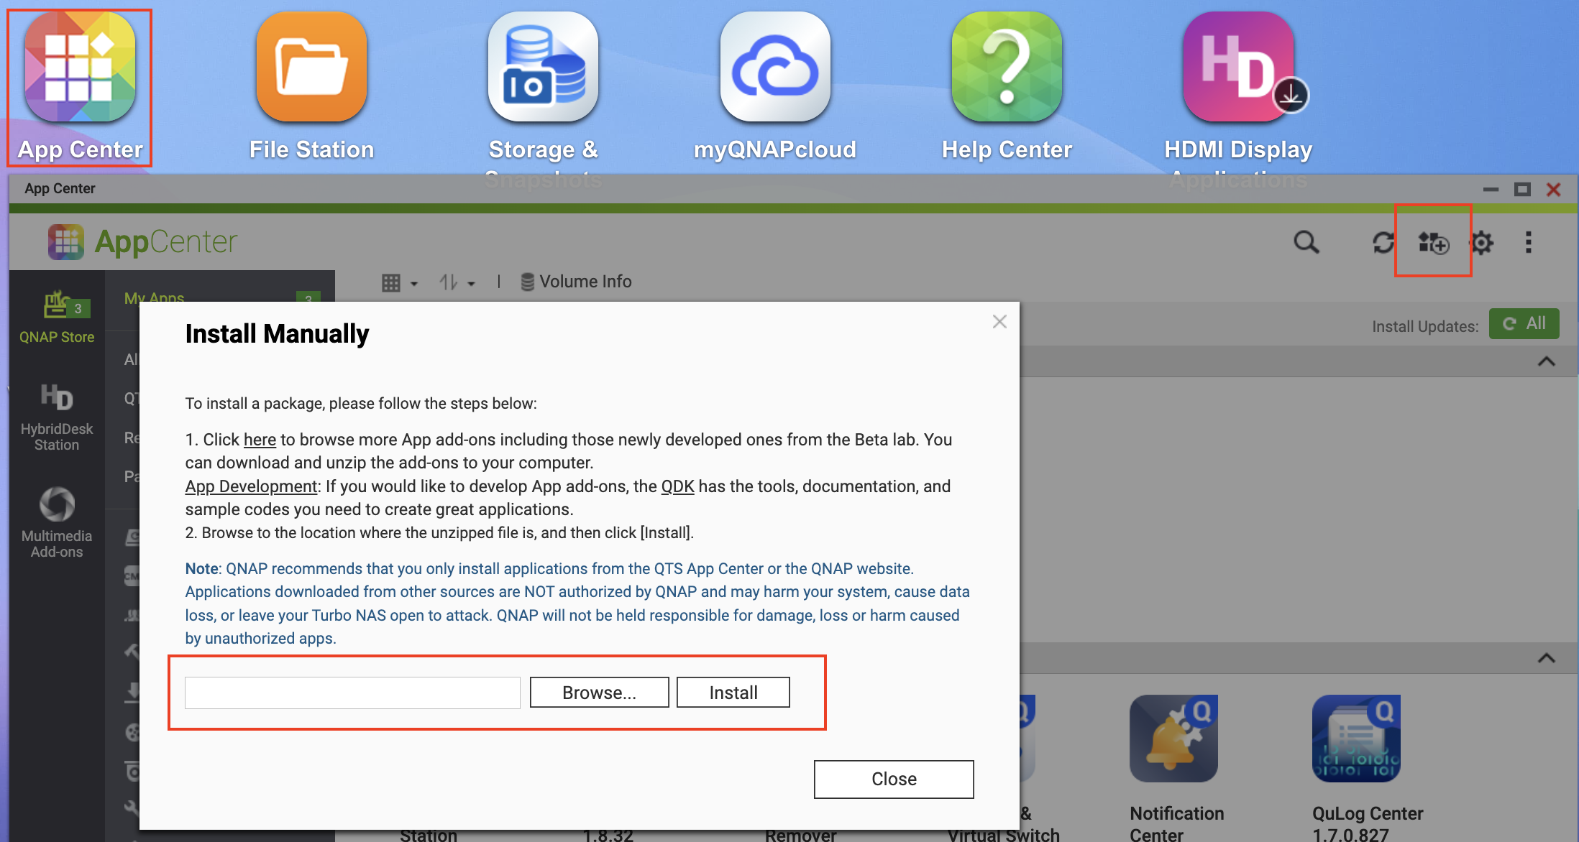Minimize the App Center window
The image size is (1579, 842).
point(1491,189)
